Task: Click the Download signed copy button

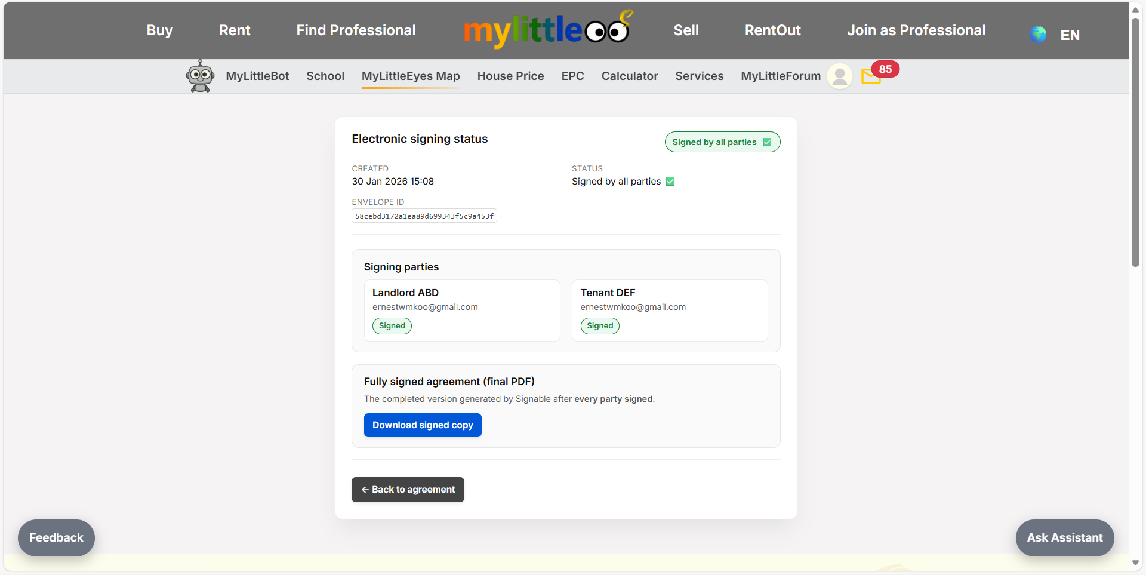Action: (x=422, y=425)
